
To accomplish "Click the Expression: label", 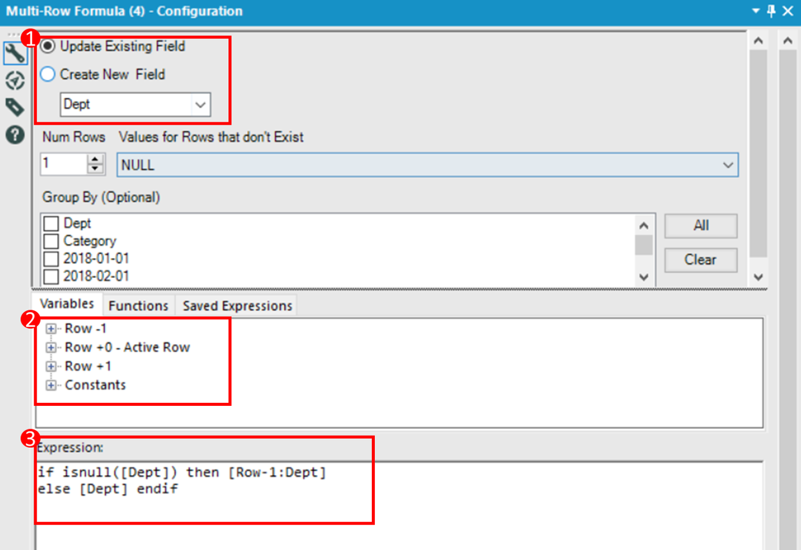I will tap(71, 448).
